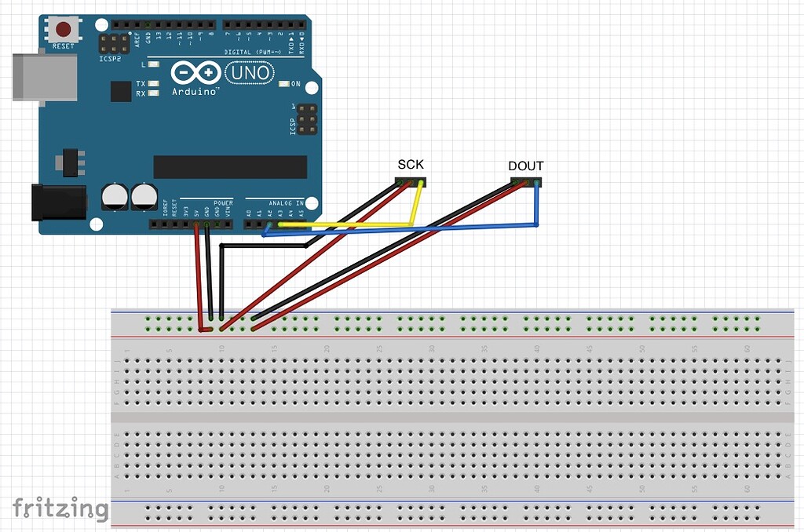Viewport: 804px width, 532px height.
Task: Click the SCK sensor breakout header
Action: point(410,181)
